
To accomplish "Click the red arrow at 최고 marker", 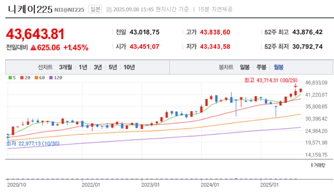I will click(295, 86).
